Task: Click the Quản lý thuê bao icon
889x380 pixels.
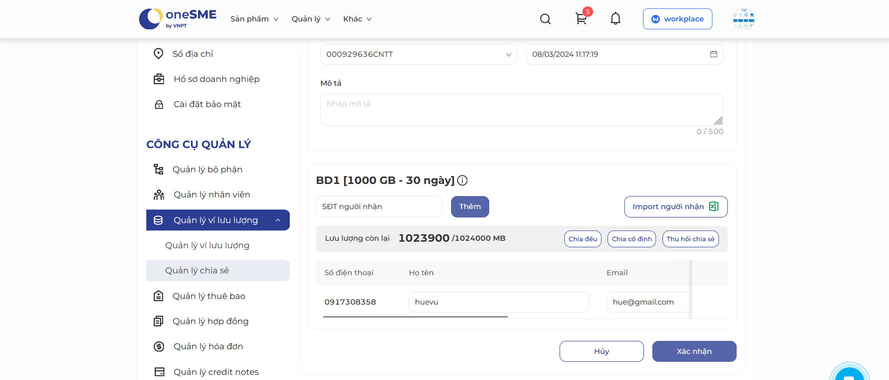Action: [158, 296]
